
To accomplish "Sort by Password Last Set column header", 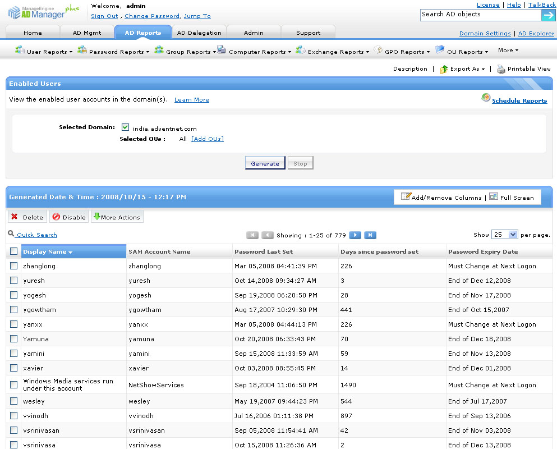I will (264, 251).
